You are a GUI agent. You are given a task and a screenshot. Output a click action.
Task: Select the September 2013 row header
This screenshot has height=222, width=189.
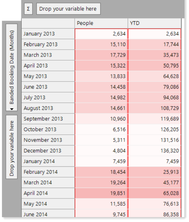(x=48, y=119)
